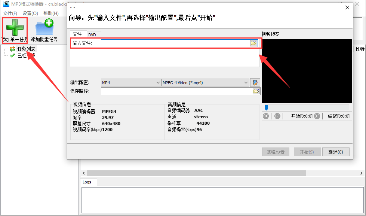
Task: Click the pause icon under the video preview
Action: coord(267,116)
